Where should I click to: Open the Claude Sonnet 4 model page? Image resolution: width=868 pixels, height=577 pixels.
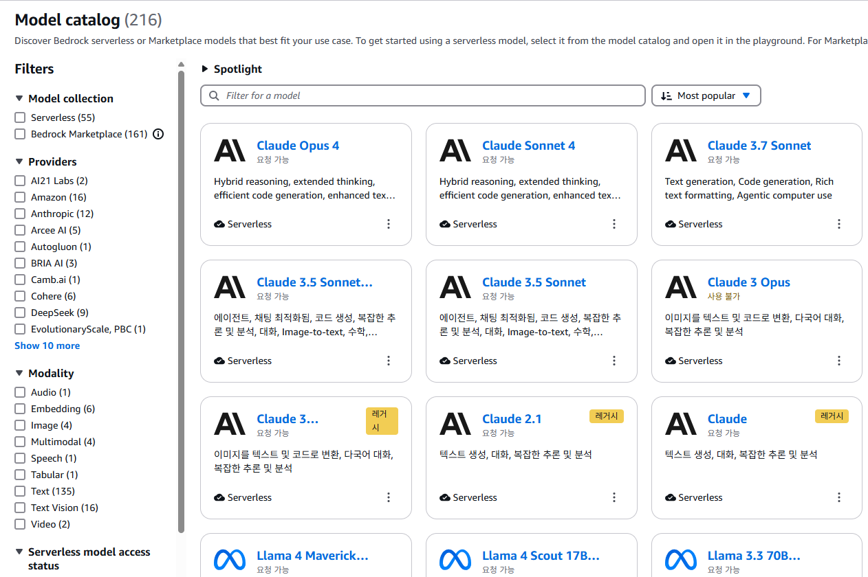point(529,146)
